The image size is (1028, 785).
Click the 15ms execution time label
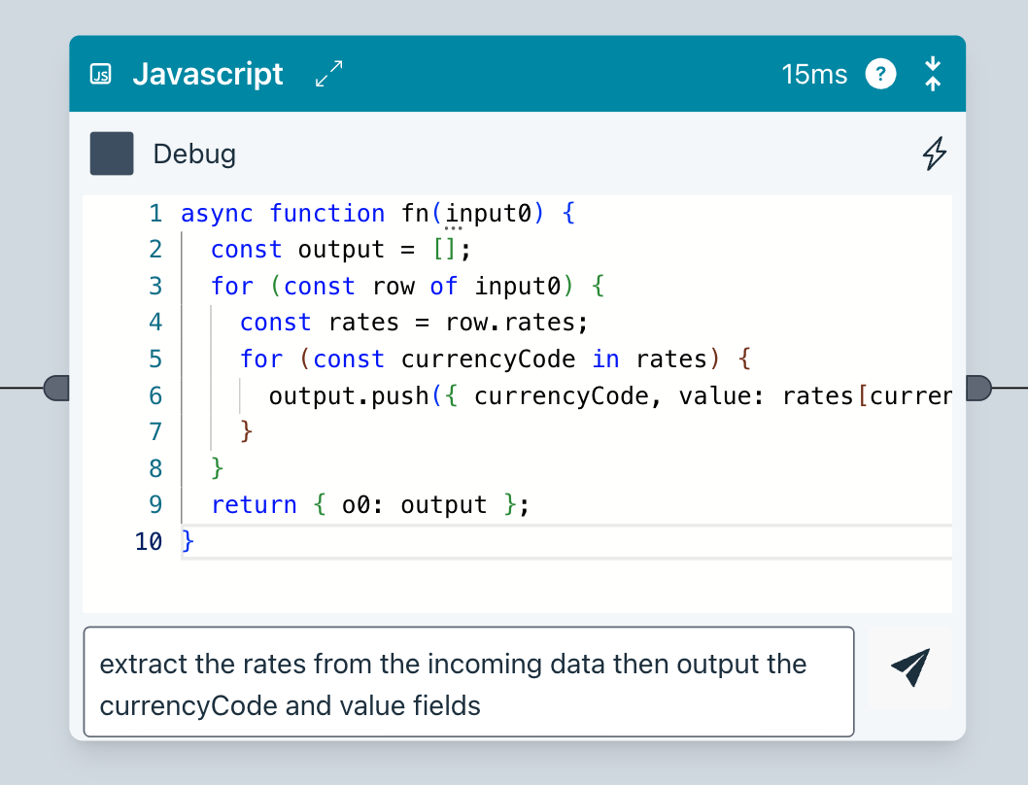pos(814,74)
